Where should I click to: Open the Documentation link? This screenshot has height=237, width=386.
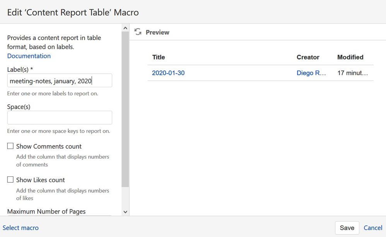pyautogui.click(x=29, y=56)
